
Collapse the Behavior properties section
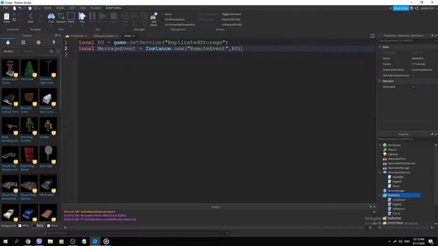(x=380, y=81)
